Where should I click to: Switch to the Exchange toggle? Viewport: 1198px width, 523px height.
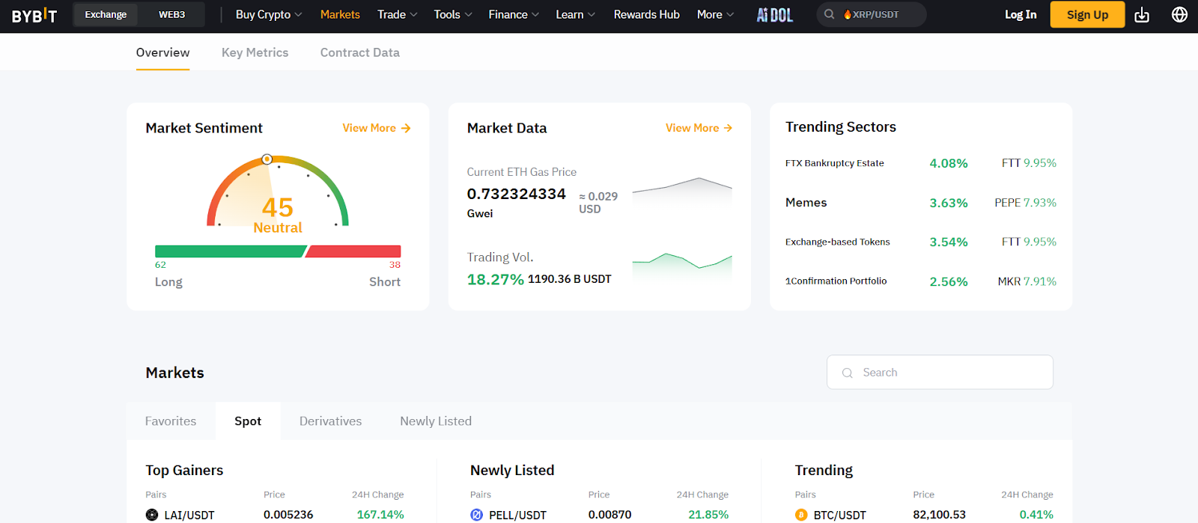tap(106, 15)
